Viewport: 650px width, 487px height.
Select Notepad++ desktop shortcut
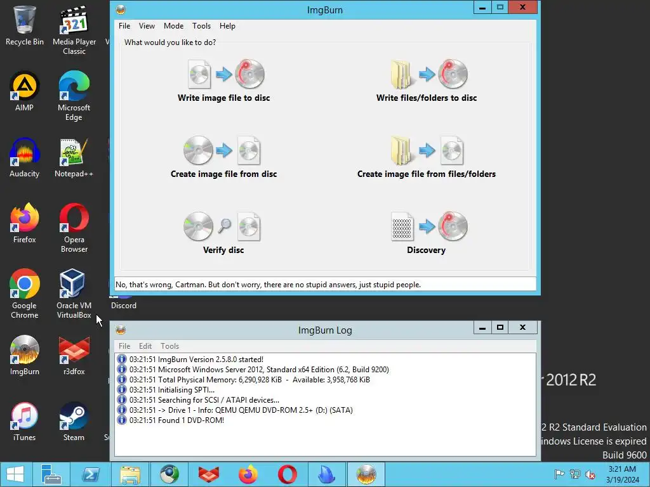pyautogui.click(x=74, y=158)
